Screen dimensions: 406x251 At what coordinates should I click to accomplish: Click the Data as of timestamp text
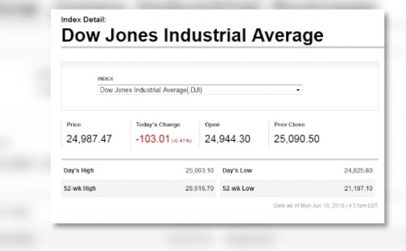coord(325,206)
